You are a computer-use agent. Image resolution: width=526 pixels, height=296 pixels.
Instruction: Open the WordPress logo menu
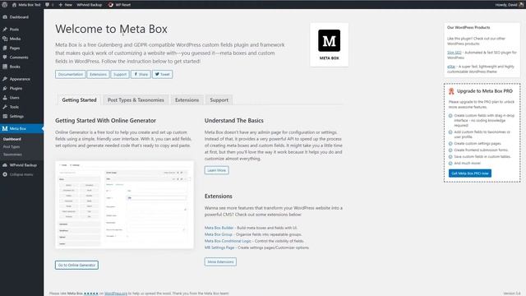(5, 5)
